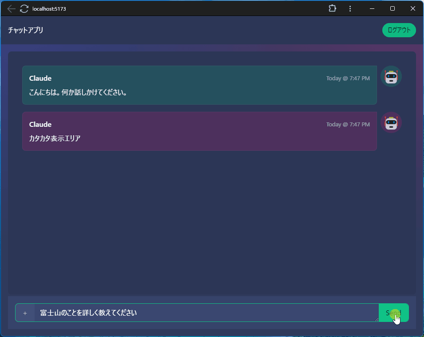Minimize the browser window
The image size is (424, 337).
click(372, 8)
